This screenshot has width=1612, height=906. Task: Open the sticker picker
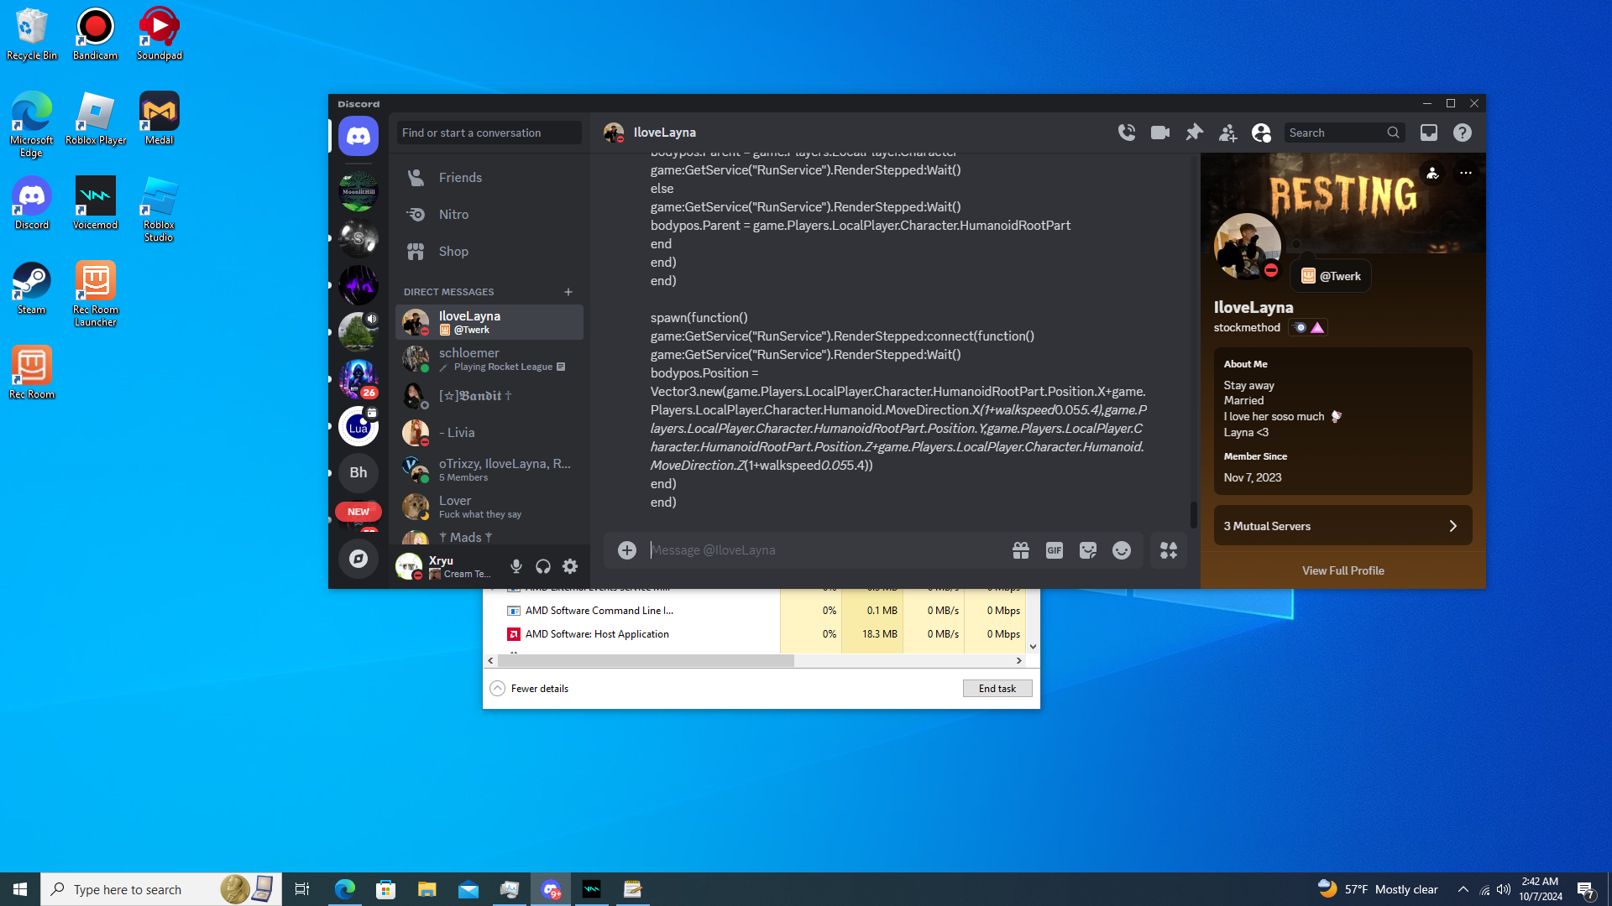[1088, 550]
